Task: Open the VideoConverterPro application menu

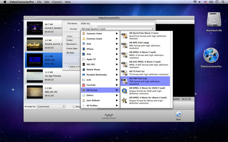Action: coord(22,2)
